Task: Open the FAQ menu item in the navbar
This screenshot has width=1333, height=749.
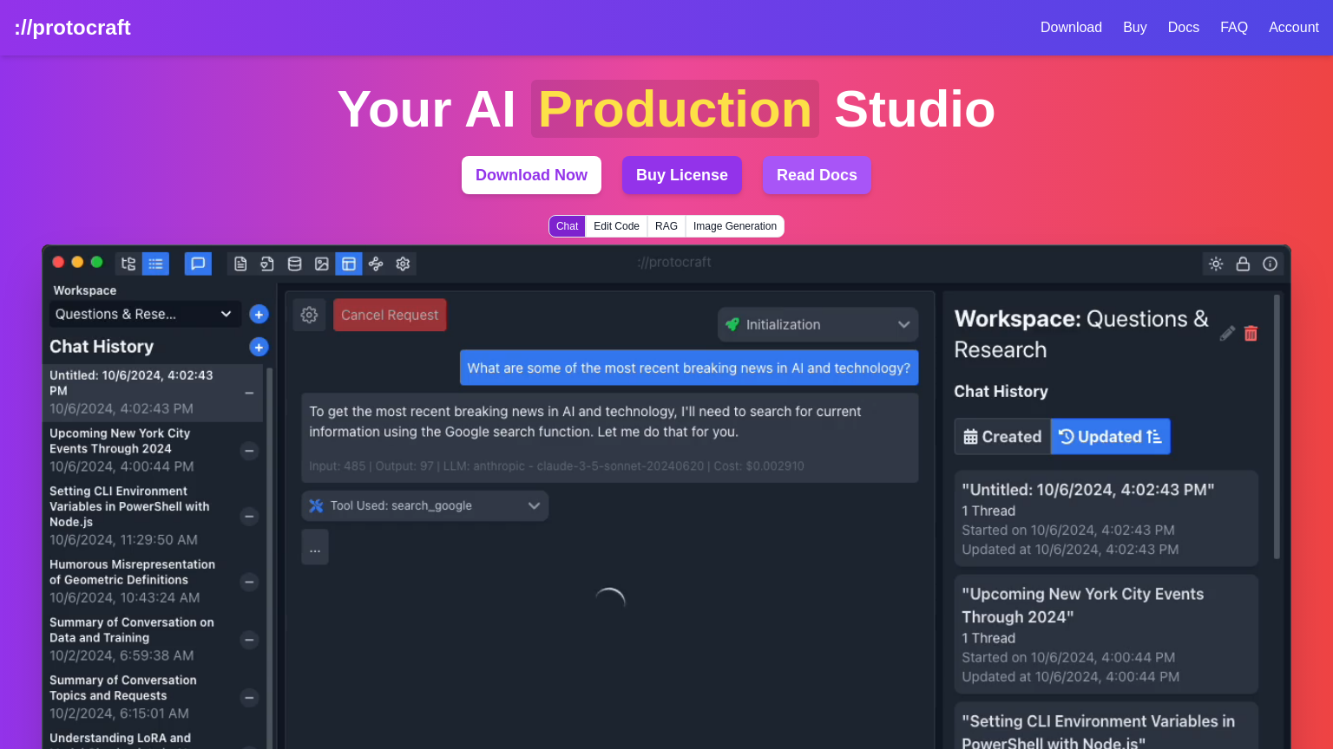Action: [1233, 27]
